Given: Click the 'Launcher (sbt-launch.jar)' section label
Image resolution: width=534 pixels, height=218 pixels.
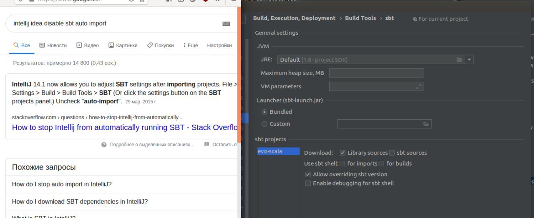Looking at the screenshot, I should [x=290, y=100].
